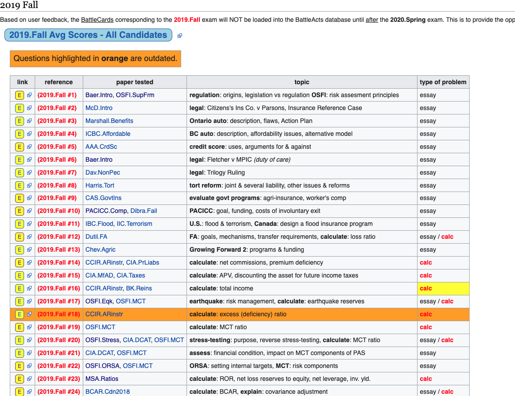Open the OSFI.SupFrm paper link
Screen dimensions: 515x396
(135, 95)
